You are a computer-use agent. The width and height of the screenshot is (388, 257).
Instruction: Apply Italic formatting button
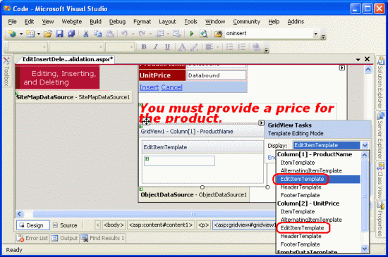[156, 46]
